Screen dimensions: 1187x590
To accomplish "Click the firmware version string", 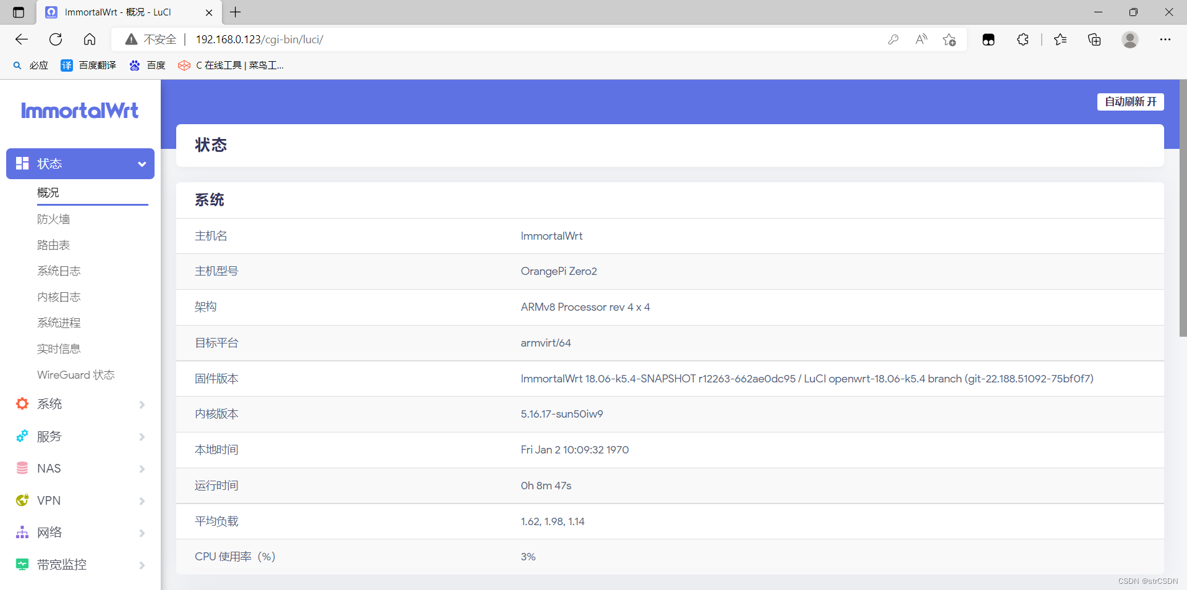I will pos(807,379).
